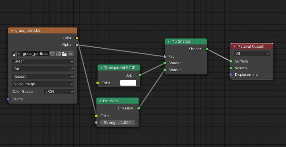286x147 pixels.
Task: Click the Strength 1.000 field
Action: click(x=117, y=123)
